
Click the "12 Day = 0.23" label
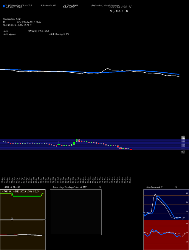tap(14, 7)
